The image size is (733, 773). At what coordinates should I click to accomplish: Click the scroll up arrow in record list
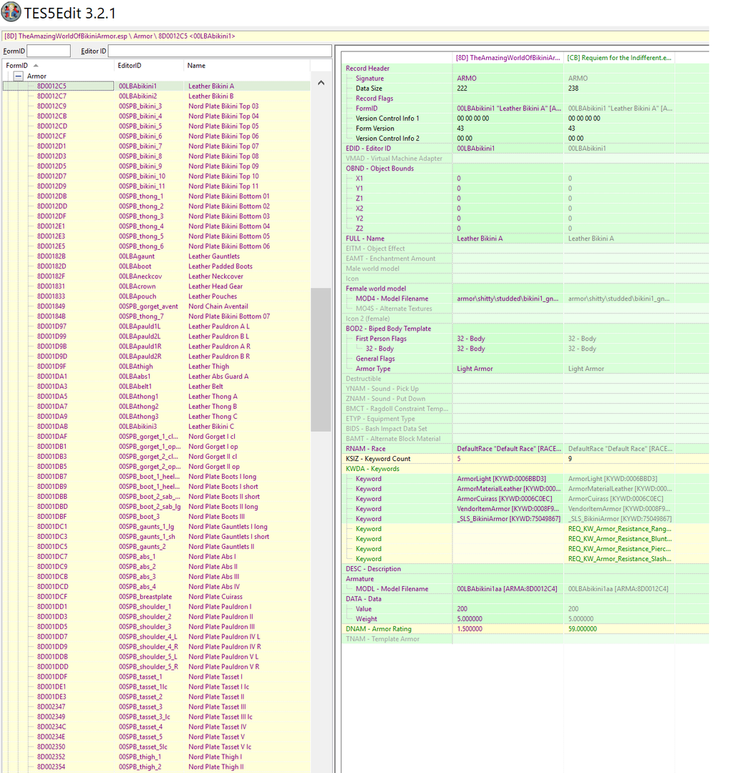click(x=321, y=83)
